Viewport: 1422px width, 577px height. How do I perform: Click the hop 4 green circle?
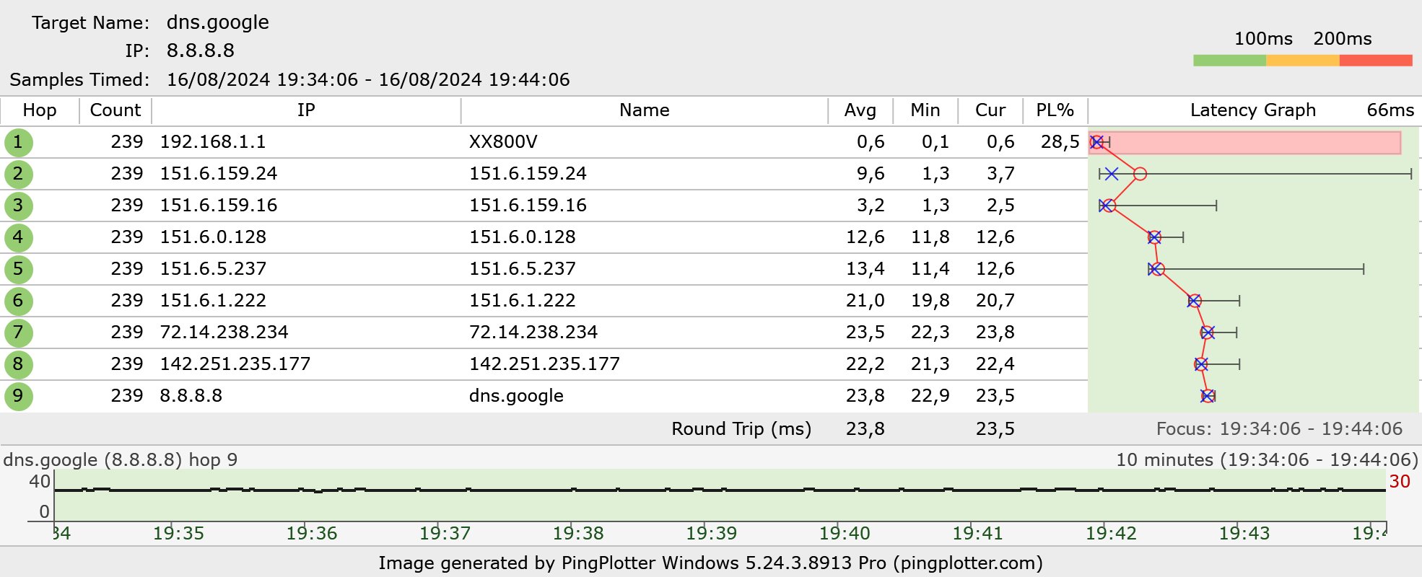pos(18,237)
